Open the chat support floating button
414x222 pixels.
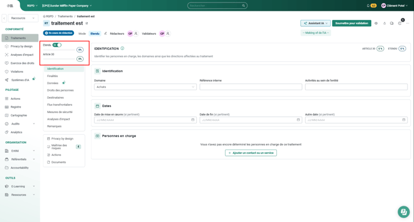coord(403,212)
